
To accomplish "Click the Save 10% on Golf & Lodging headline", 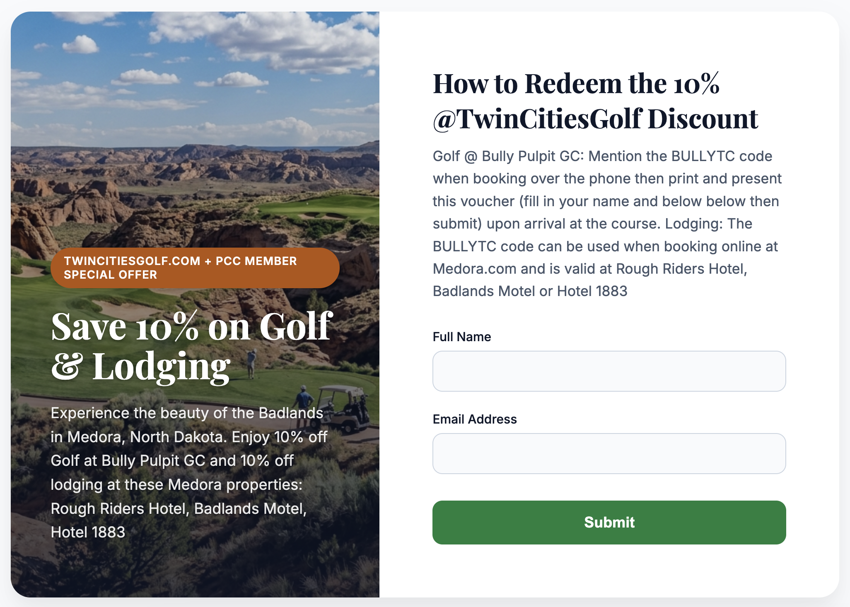I will tap(191, 346).
